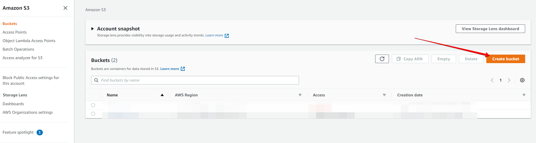536x143 pixels.
Task: Select the first bucket radio button
Action: [93, 105]
